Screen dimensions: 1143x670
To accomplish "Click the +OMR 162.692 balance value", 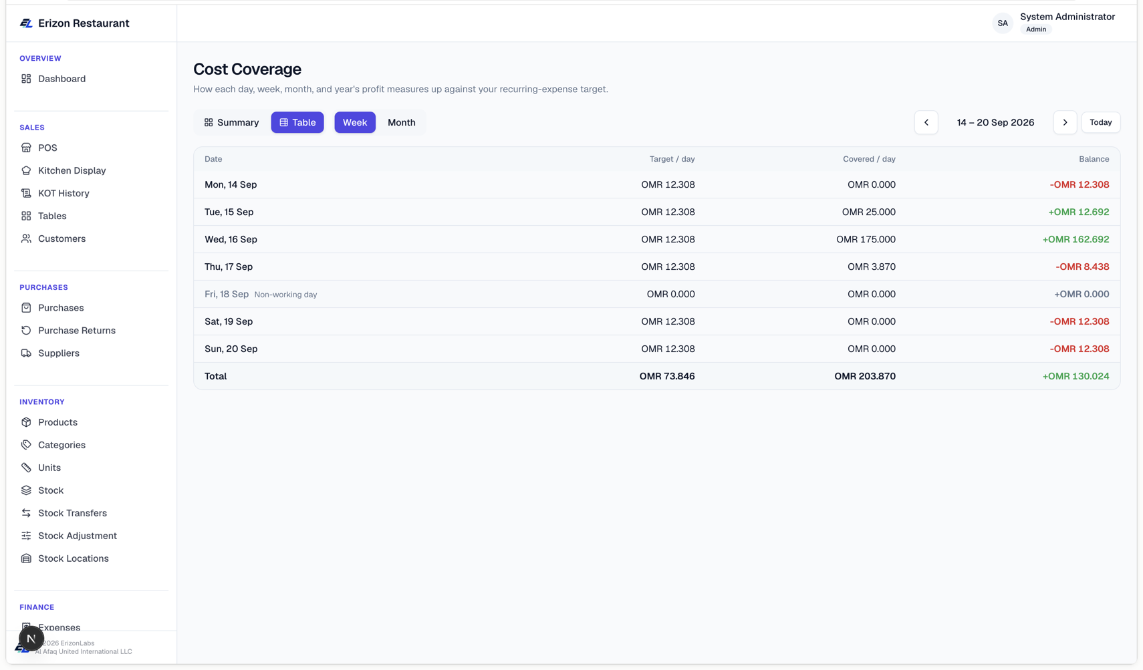I will click(x=1075, y=239).
